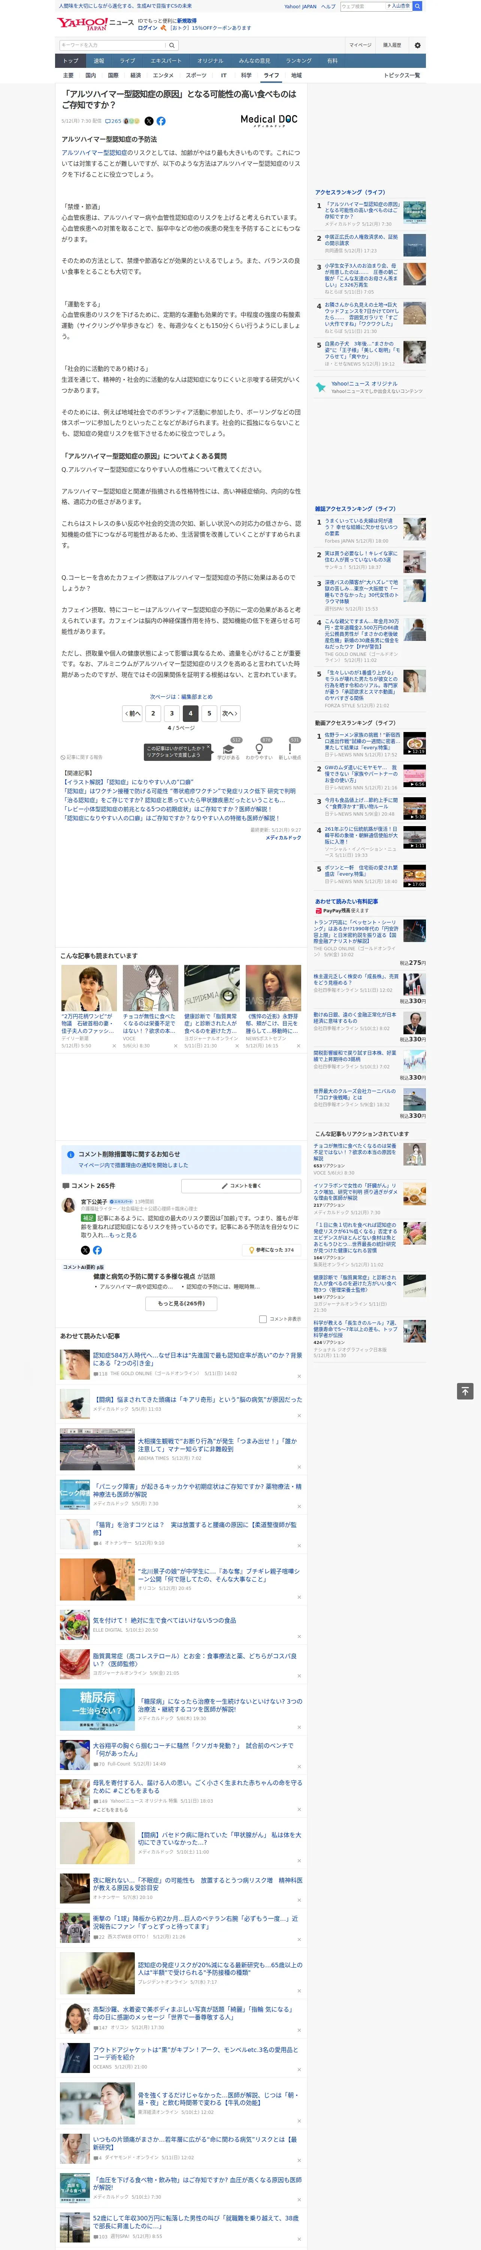Open article 絶対に生で食べてはいけない5つの食品
This screenshot has width=481, height=2250.
click(x=164, y=1620)
